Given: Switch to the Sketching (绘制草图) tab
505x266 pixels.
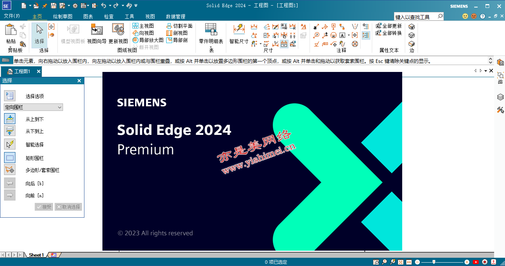Looking at the screenshot, I should 63,16.
